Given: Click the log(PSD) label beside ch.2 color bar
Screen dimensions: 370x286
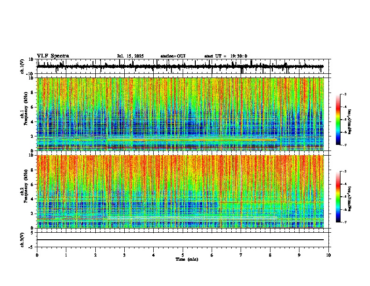Looking at the screenshot, I should coord(350,199).
